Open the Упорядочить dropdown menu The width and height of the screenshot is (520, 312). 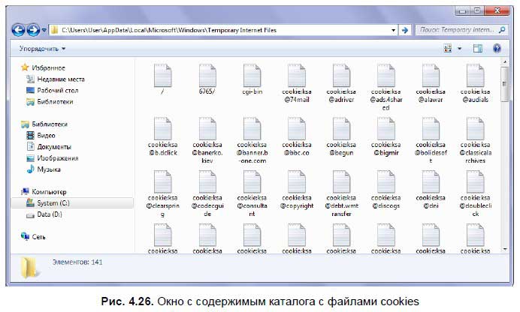pos(42,49)
